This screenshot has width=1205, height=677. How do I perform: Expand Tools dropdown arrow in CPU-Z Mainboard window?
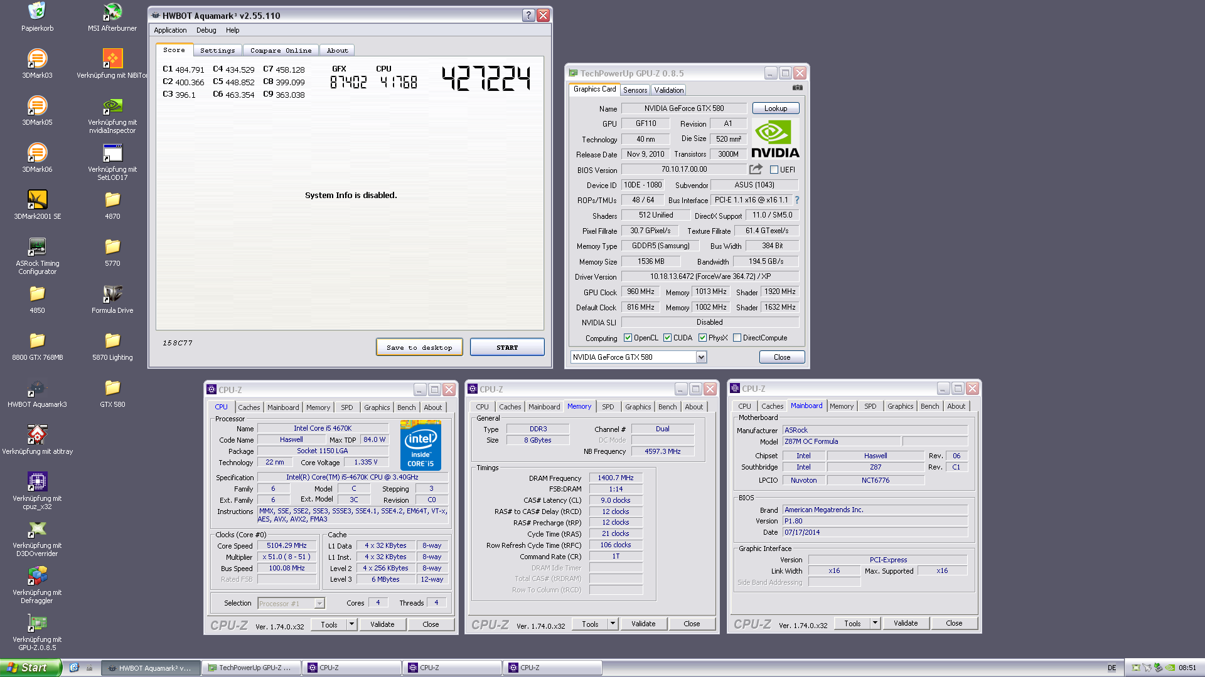pos(876,623)
